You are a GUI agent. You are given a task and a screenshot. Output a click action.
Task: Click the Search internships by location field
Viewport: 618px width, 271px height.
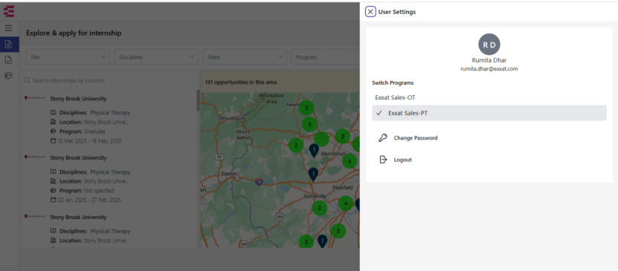[x=109, y=80]
